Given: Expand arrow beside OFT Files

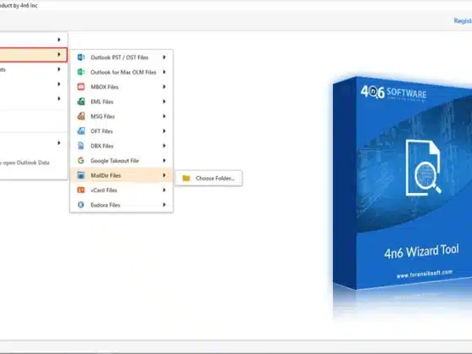Looking at the screenshot, I should [164, 131].
